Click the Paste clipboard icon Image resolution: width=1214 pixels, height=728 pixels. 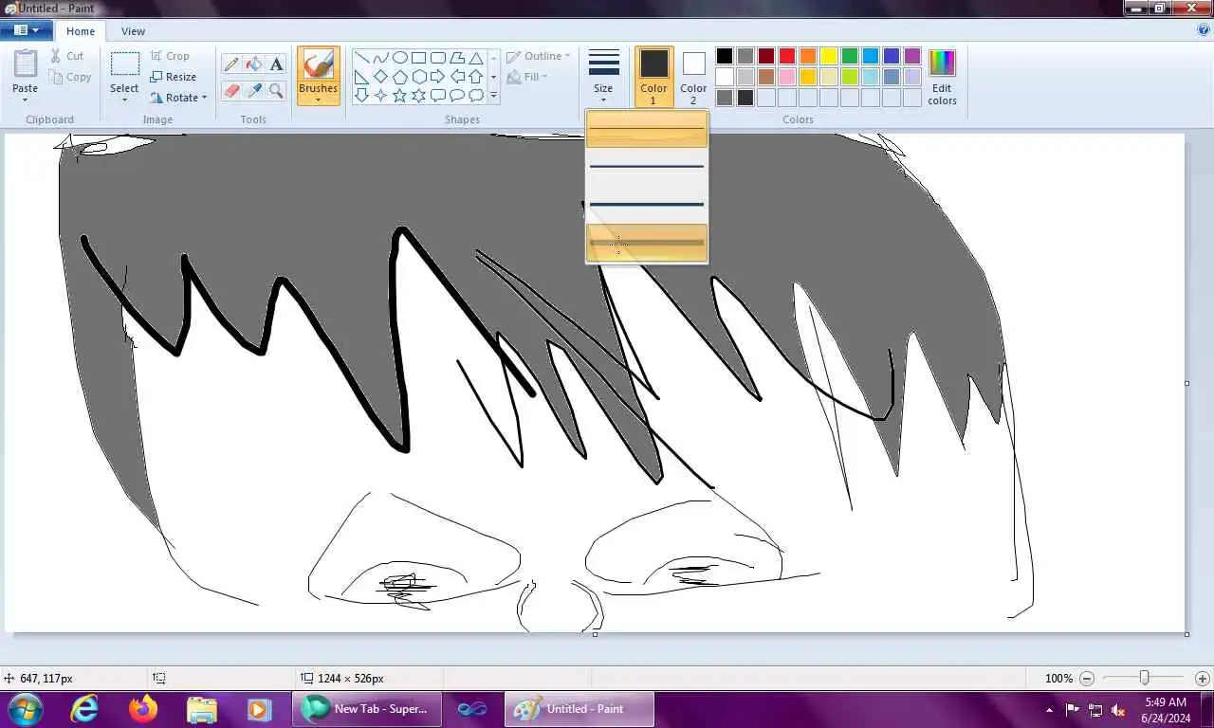[26, 64]
